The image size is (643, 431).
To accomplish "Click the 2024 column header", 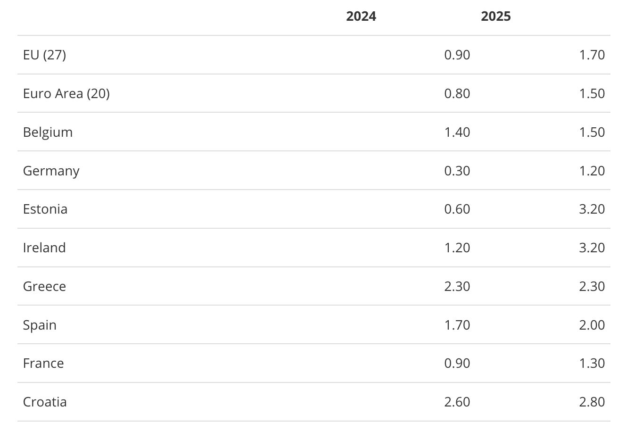I will (x=361, y=16).
